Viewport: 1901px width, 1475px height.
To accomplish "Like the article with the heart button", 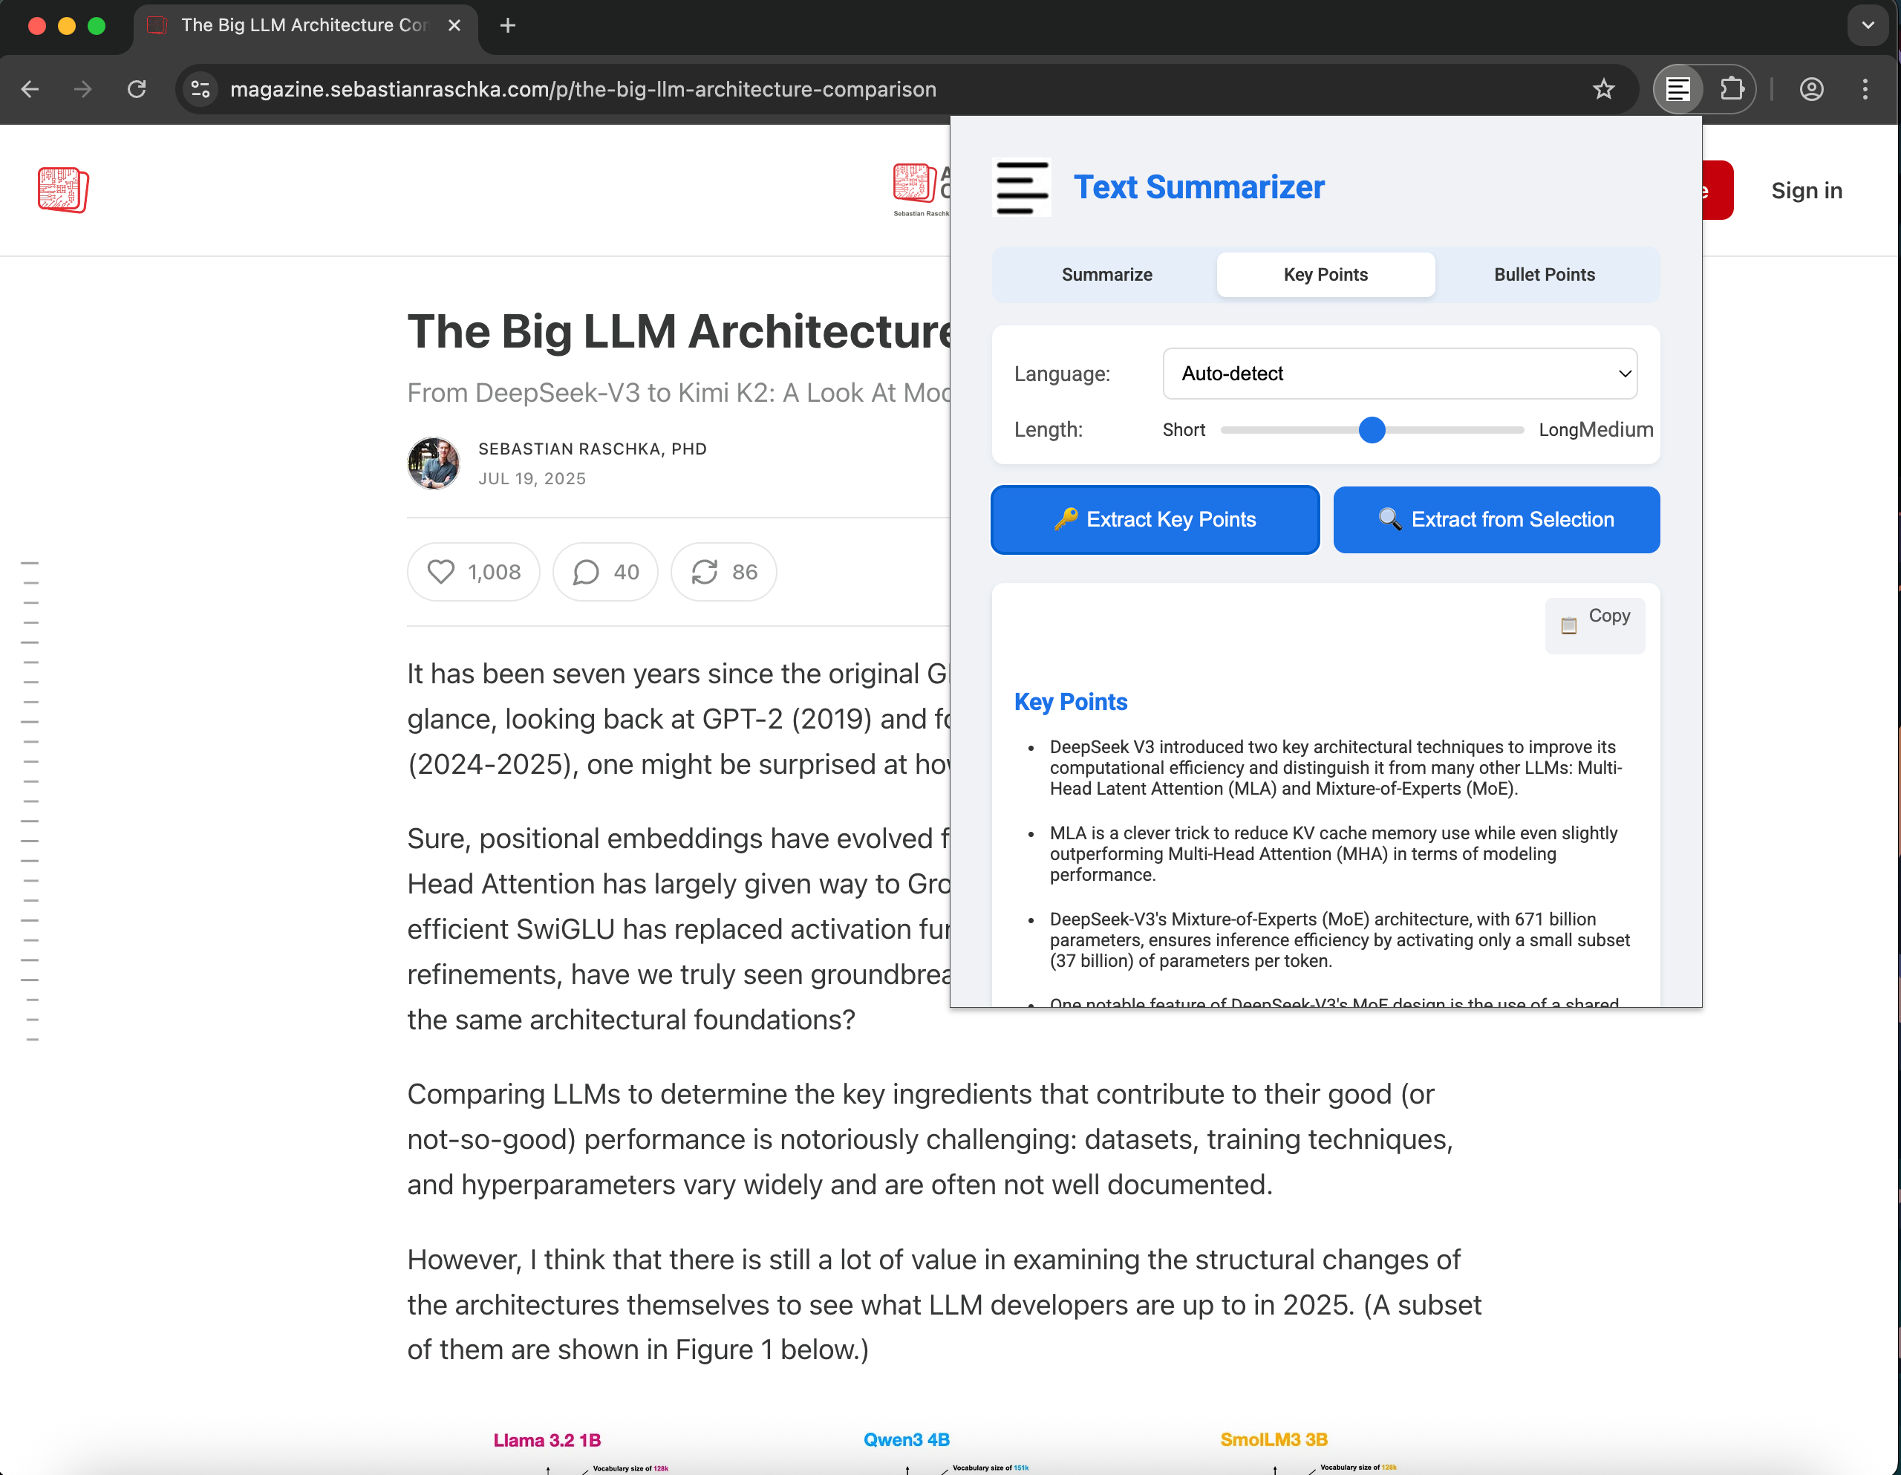I will pos(474,572).
